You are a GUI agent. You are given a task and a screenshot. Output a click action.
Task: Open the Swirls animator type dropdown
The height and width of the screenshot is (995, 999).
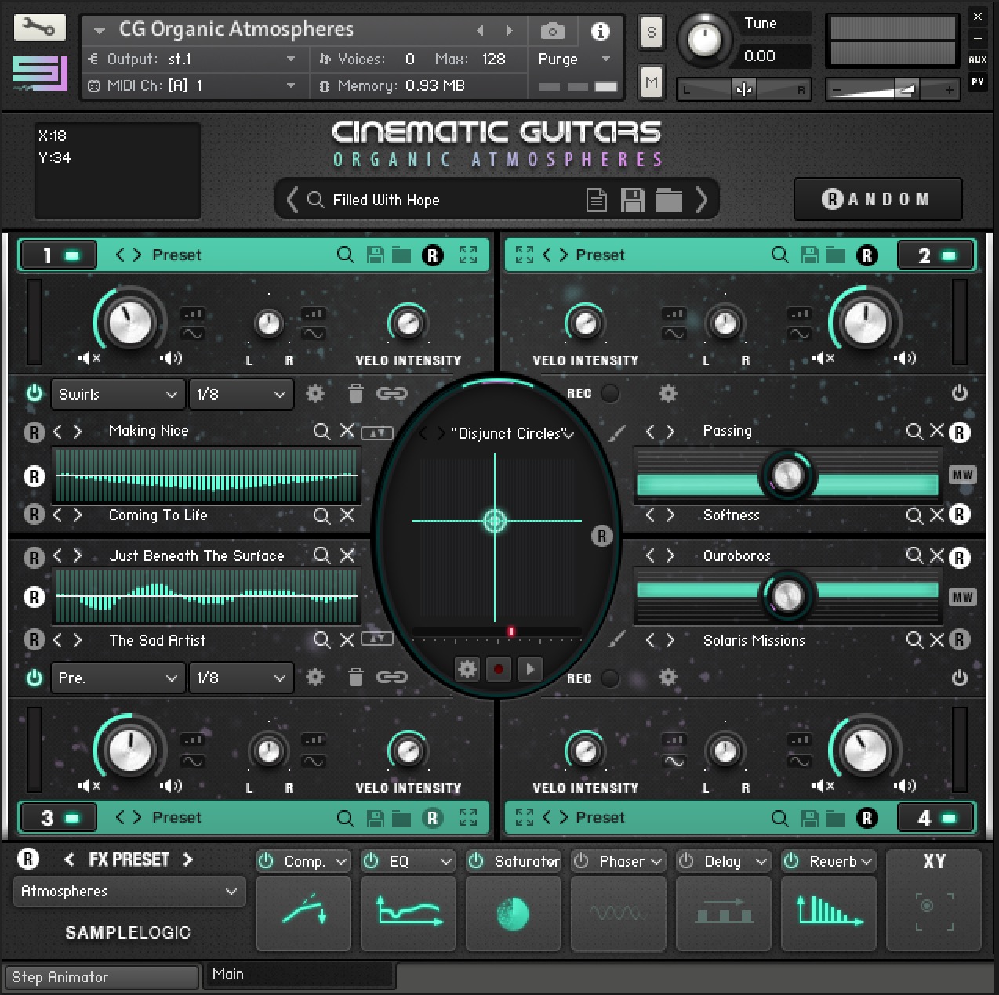(118, 394)
